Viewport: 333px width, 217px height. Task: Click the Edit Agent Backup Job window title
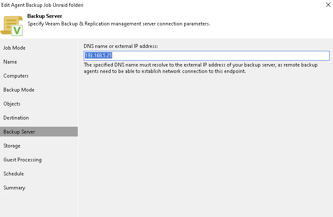point(42,5)
